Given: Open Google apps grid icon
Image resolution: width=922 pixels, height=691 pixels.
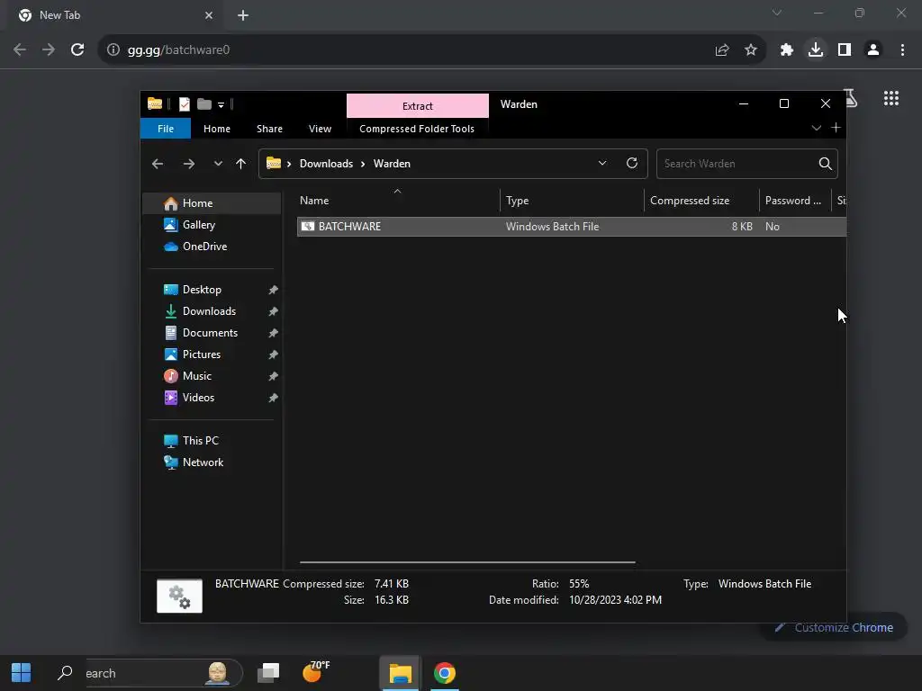Looking at the screenshot, I should click(x=891, y=98).
